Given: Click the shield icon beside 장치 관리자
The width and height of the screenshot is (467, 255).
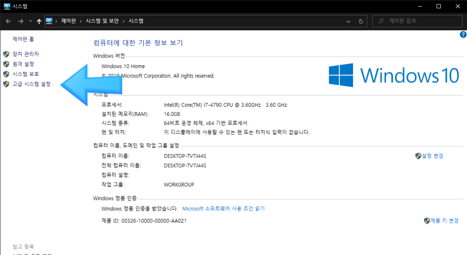Looking at the screenshot, I should pos(6,54).
